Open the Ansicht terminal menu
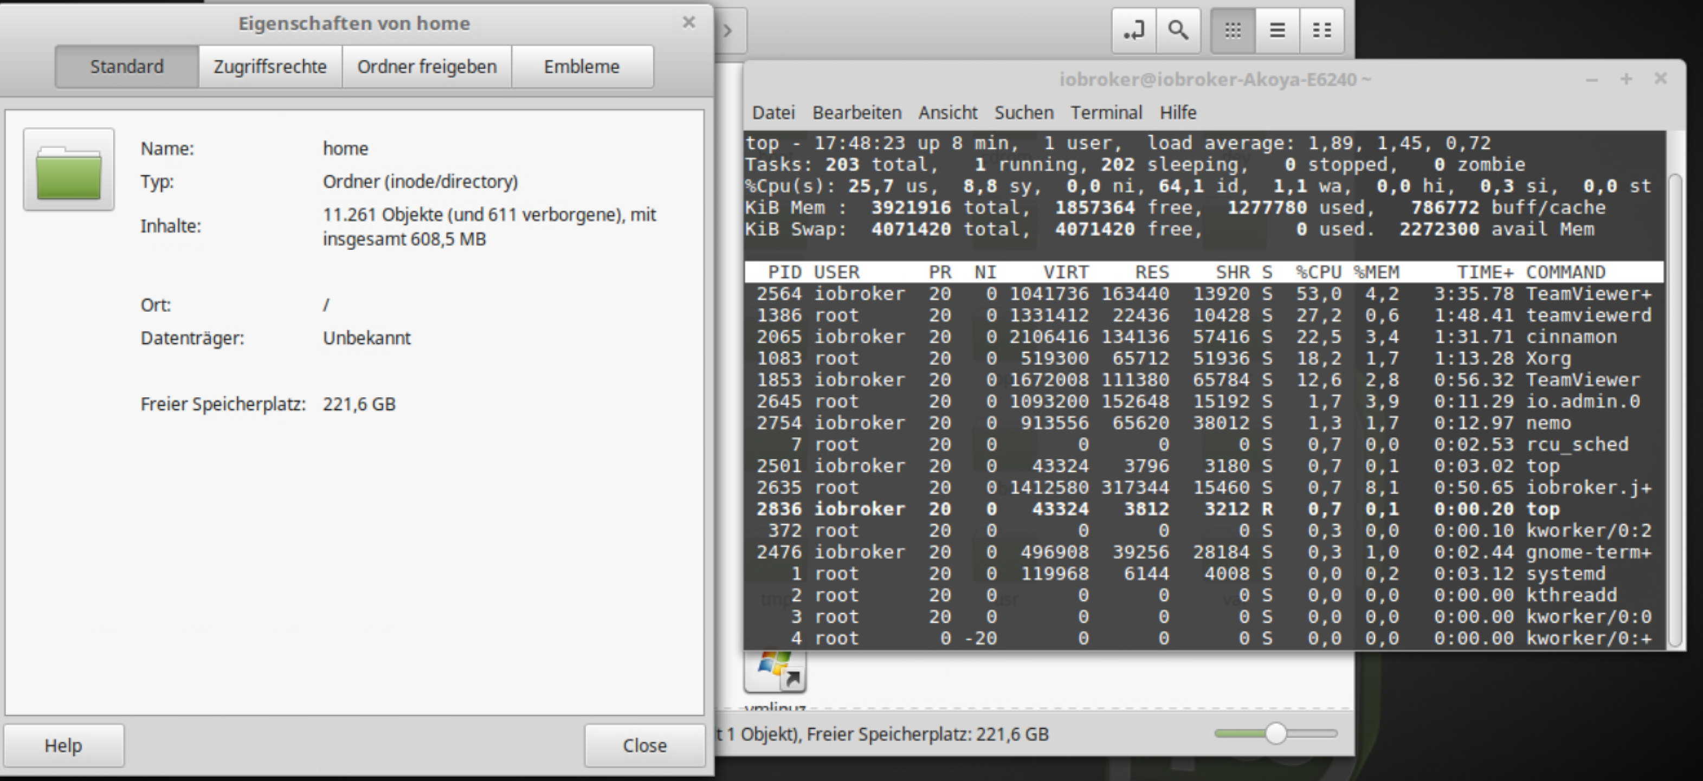The width and height of the screenshot is (1703, 781). point(947,112)
